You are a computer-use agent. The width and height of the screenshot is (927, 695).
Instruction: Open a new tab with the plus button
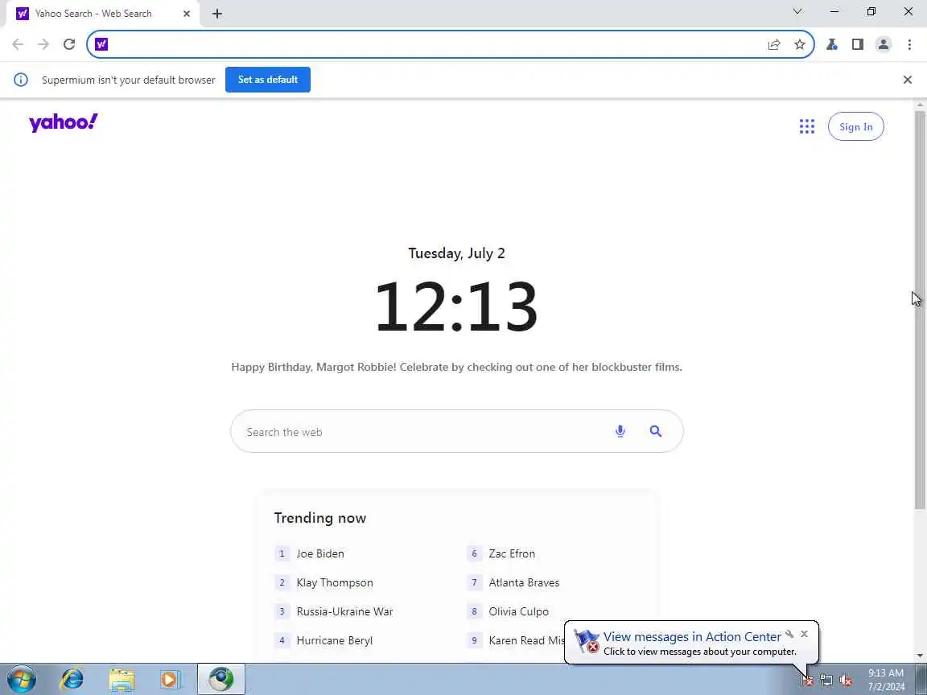[x=217, y=14]
